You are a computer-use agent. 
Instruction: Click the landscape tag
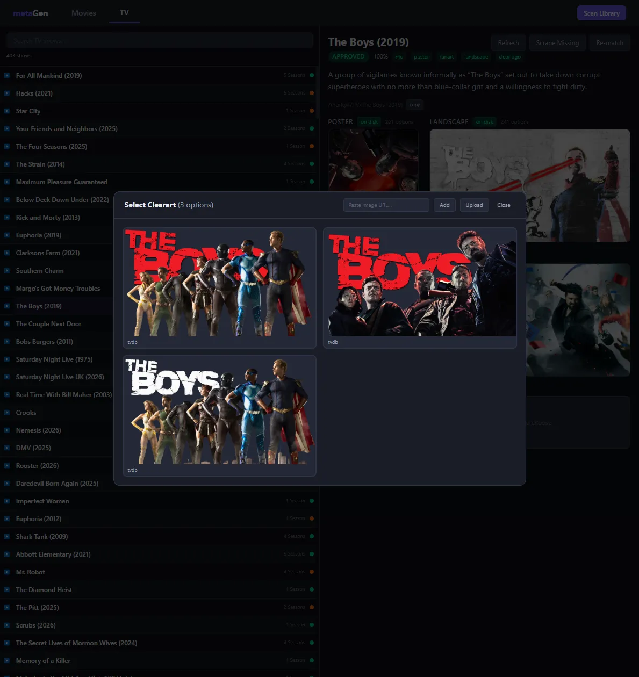click(x=476, y=57)
